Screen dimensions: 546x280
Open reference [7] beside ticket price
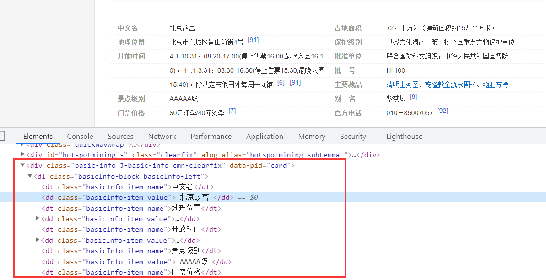pyautogui.click(x=232, y=111)
